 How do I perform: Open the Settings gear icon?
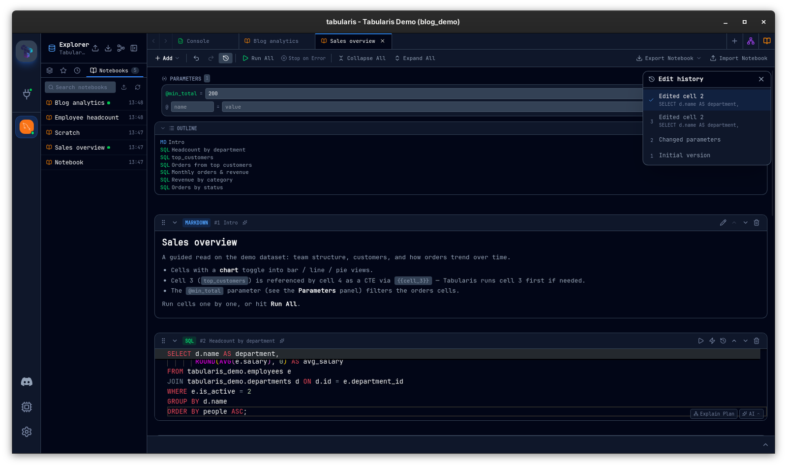click(27, 432)
